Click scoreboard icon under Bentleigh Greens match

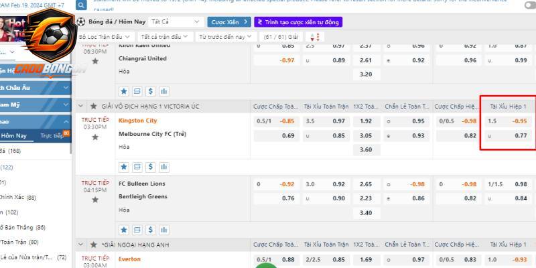(x=137, y=230)
